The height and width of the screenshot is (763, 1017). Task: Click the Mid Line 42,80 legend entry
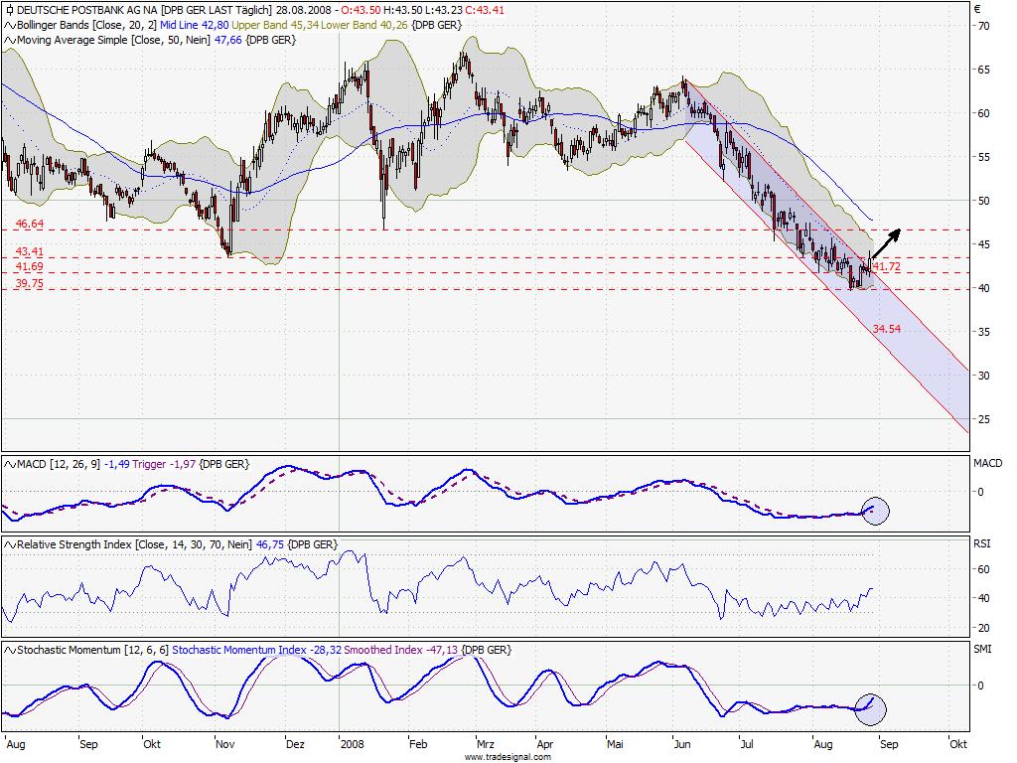click(x=194, y=25)
